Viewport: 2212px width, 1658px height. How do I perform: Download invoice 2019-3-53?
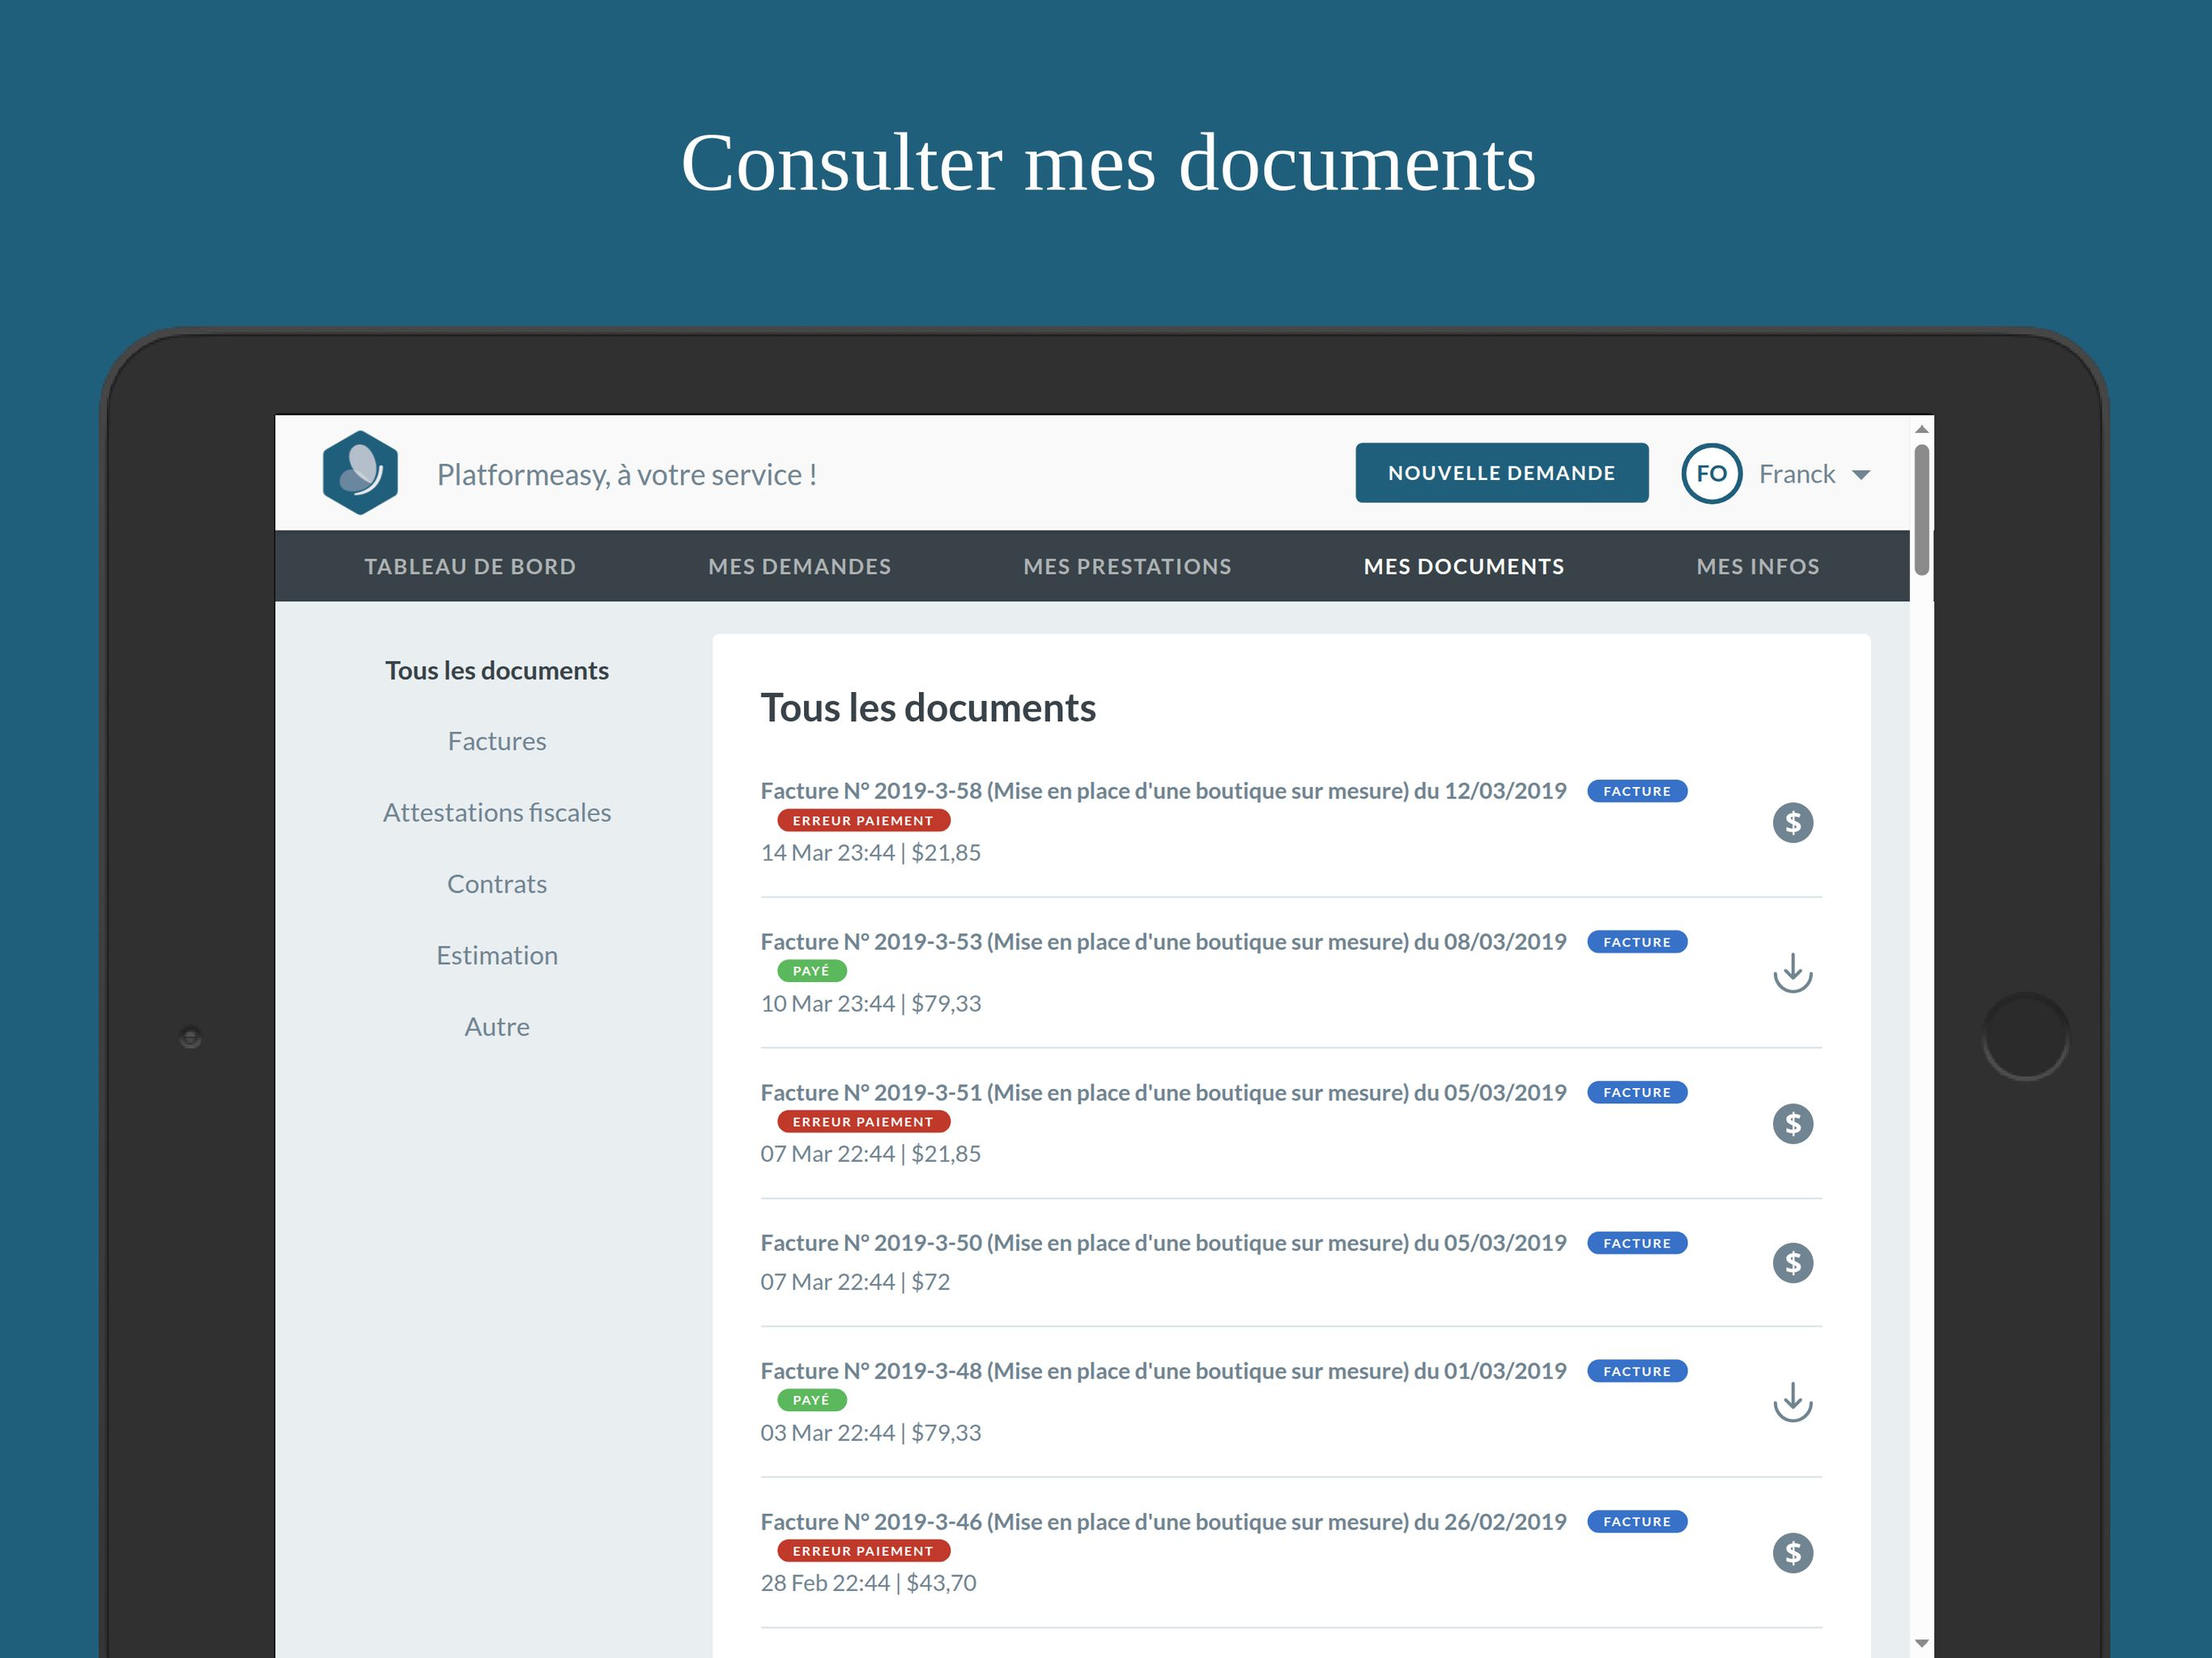coord(1792,973)
